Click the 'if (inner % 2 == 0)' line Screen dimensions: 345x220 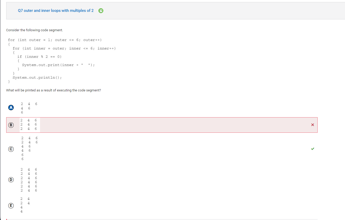click(x=40, y=57)
